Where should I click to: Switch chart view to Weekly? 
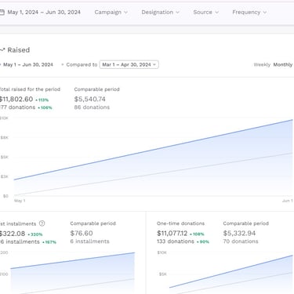pos(262,64)
